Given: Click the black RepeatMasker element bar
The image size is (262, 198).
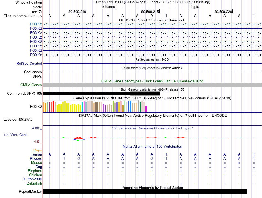Looking at the screenshot, I should pos(145,191).
